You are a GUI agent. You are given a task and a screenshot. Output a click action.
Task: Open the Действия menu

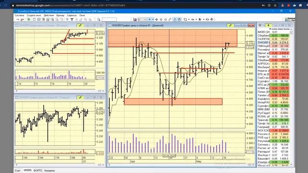tap(49, 15)
